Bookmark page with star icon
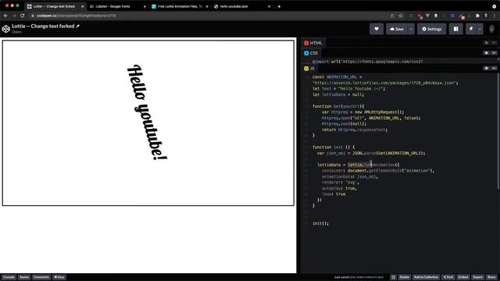 click(x=401, y=16)
